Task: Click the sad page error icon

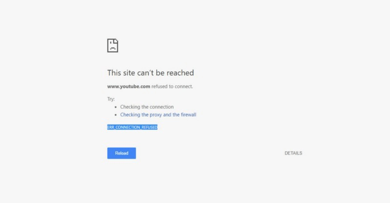Action: click(x=113, y=45)
